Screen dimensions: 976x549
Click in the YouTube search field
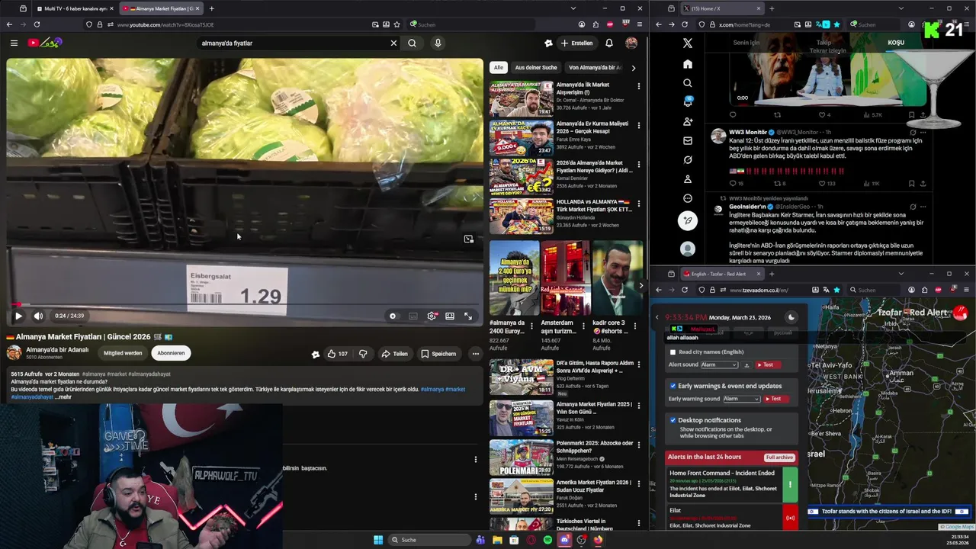294,43
